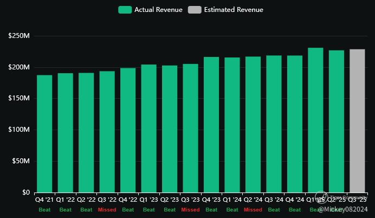Viewport: 375px width, 218px height.
Task: Click the Q2 '22 quarter label
Action: click(86, 200)
